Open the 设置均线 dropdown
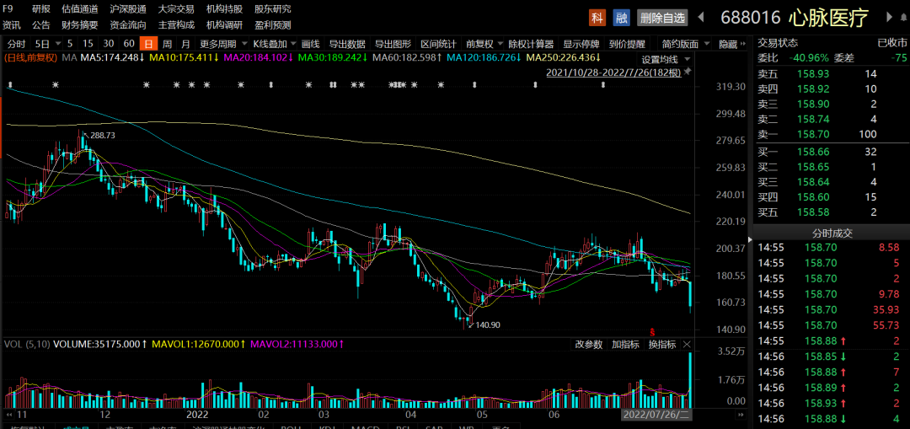The height and width of the screenshot is (429, 910). tap(665, 59)
